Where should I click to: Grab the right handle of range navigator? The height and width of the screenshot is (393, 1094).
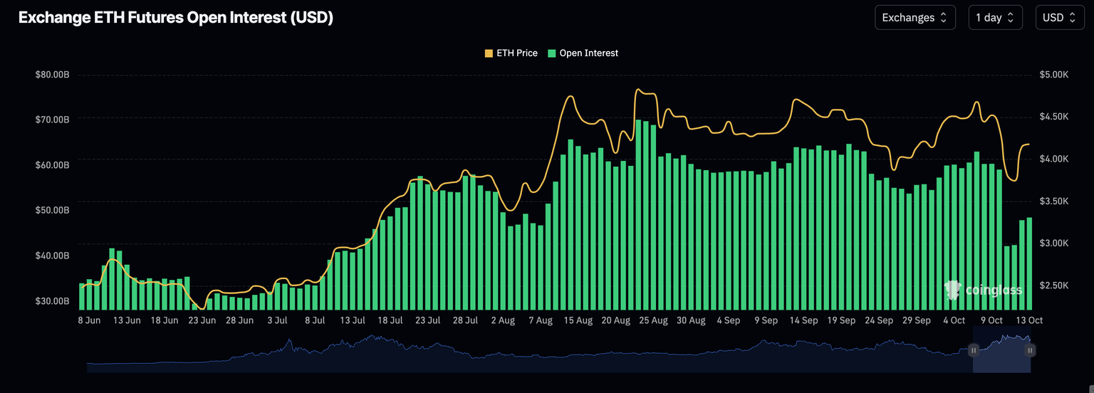[x=1030, y=350]
